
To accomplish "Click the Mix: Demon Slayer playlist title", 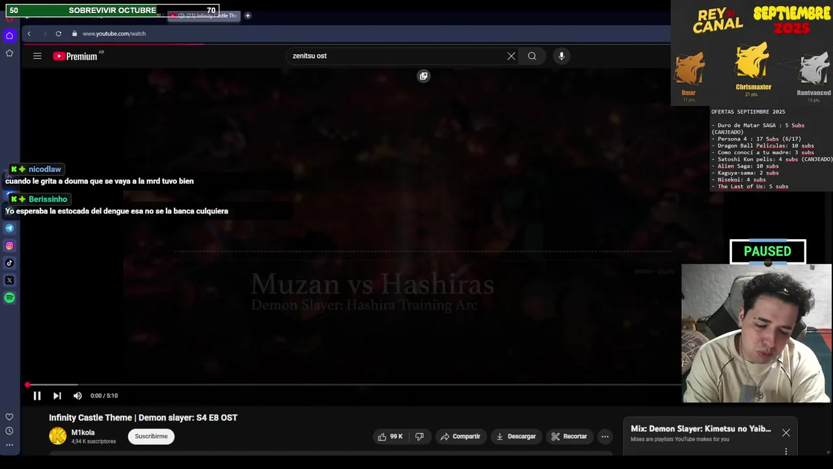I will pyautogui.click(x=701, y=429).
